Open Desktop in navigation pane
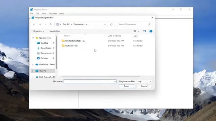The height and width of the screenshot is (121, 216). 44,43
